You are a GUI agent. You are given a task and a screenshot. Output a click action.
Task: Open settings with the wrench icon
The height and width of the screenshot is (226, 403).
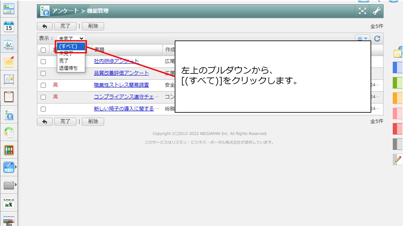click(376, 11)
